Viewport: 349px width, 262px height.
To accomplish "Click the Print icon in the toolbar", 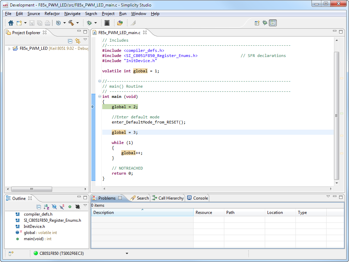I will tap(47, 23).
